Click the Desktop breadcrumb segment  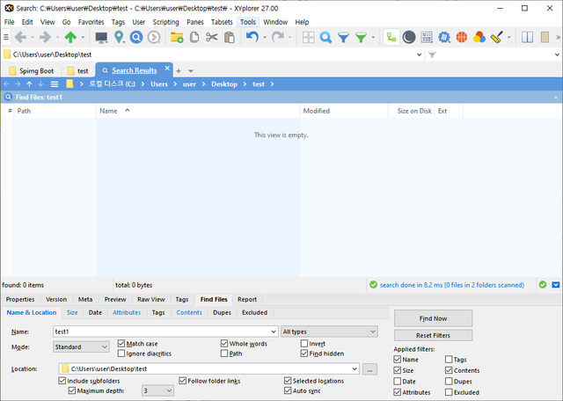224,84
